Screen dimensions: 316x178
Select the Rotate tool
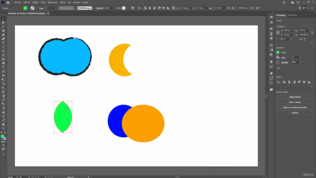point(3,67)
